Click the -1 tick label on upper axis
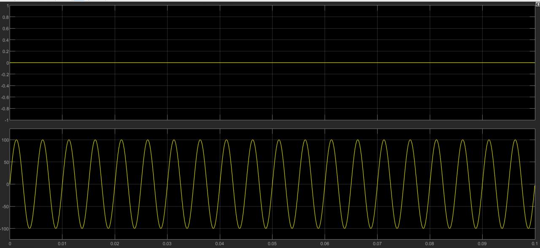The width and height of the screenshot is (540, 248). click(6, 120)
